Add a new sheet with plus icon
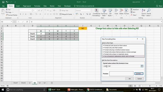The width and height of the screenshot is (163, 92). pyautogui.click(x=52, y=83)
